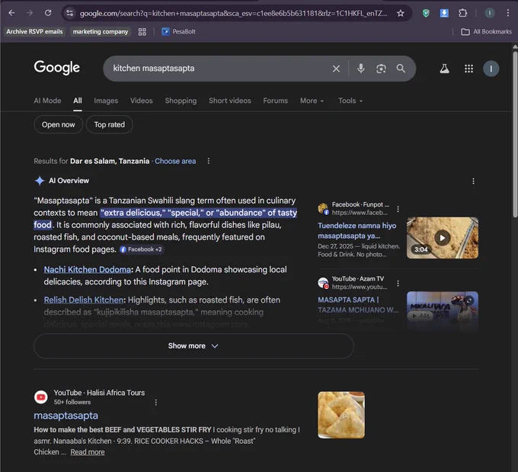Screen dimensions: 518x472
Task: Switch to AI Mode tab
Action: 47,101
